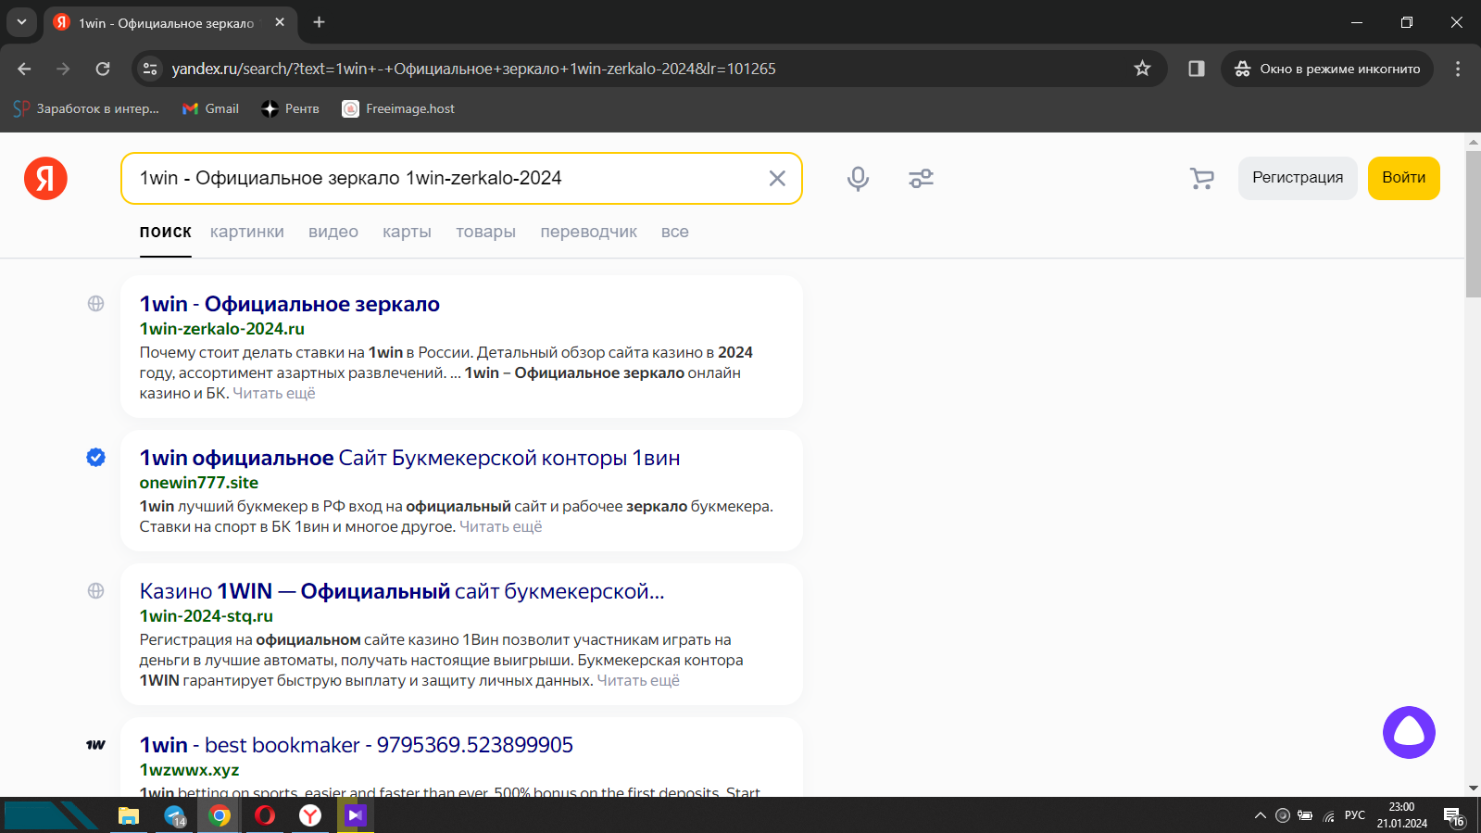Screen dimensions: 1481x833
Task: Open 'Заработок в интер...' bookmark
Action: 86,108
